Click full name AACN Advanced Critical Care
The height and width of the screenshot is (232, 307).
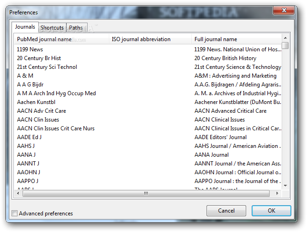(230, 111)
